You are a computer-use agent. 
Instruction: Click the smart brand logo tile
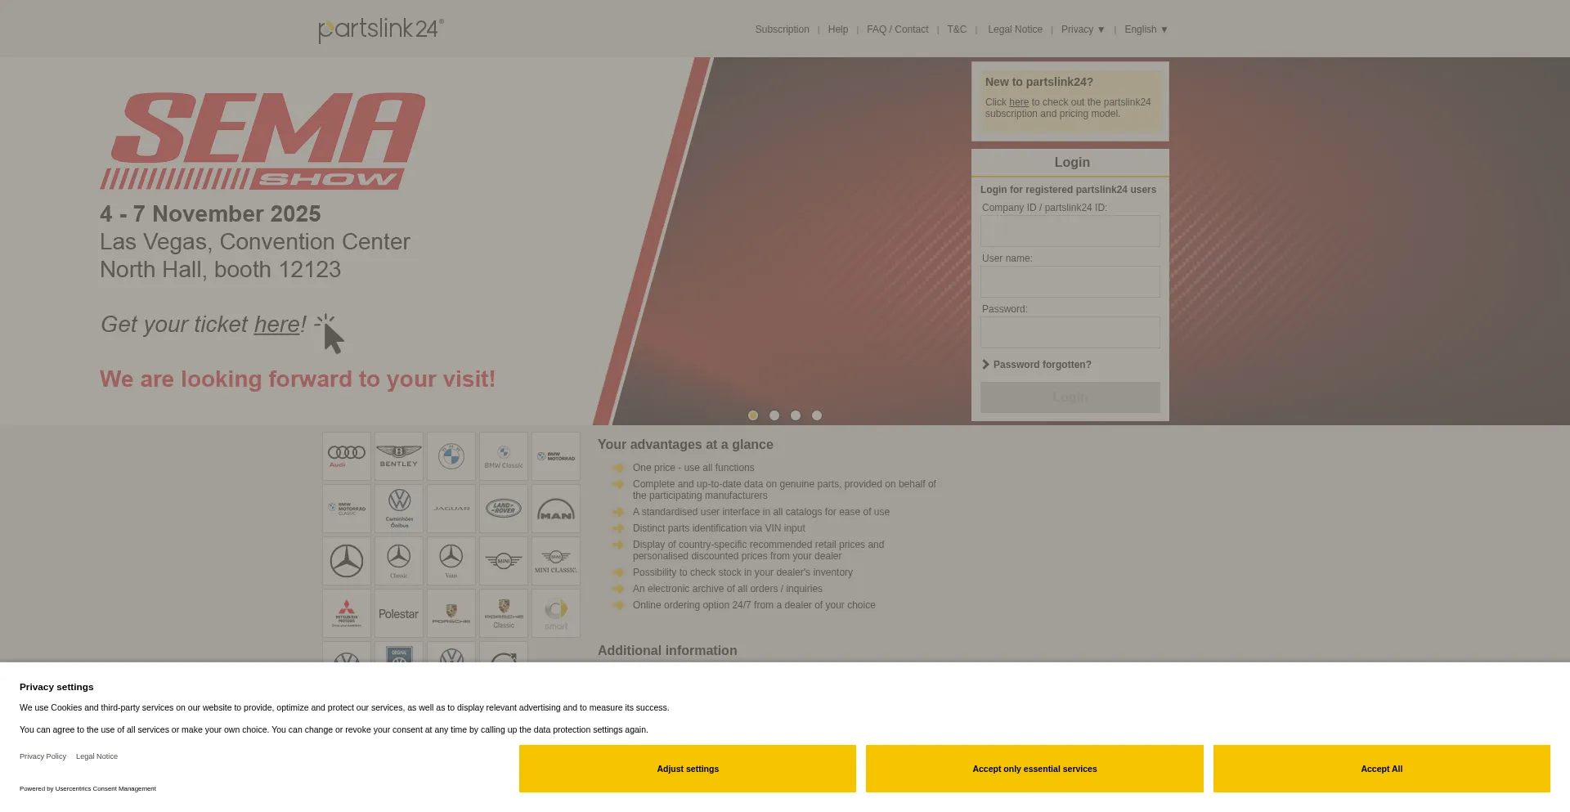(x=556, y=613)
